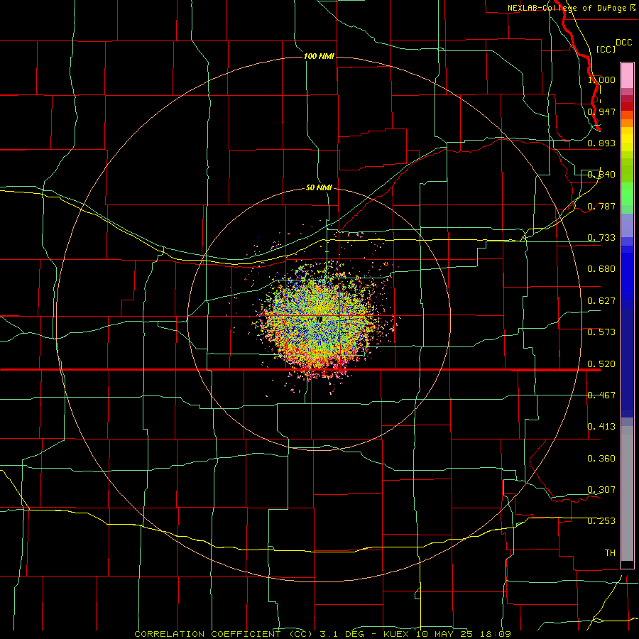Click the 0.787 legend value
The height and width of the screenshot is (639, 639).
(x=601, y=206)
